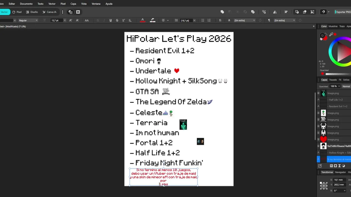The image size is (351, 197).
Task: Switch to the Pixel persona
Action: click(17, 12)
